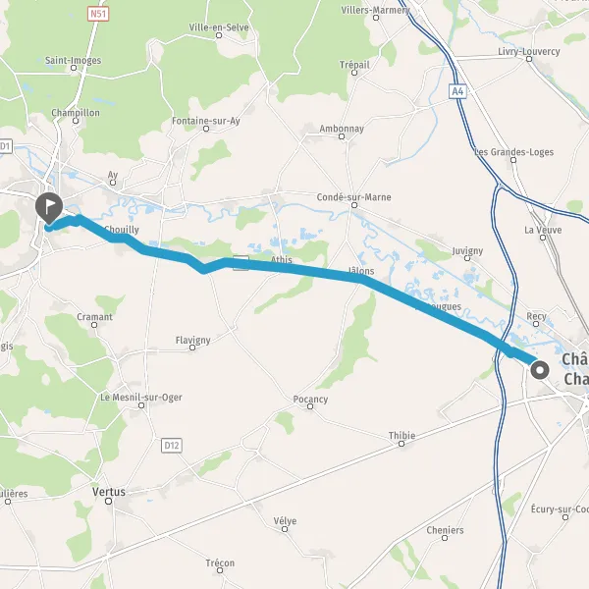Click the circular destination marker near Châlons
The width and height of the screenshot is (589, 589).
(540, 370)
